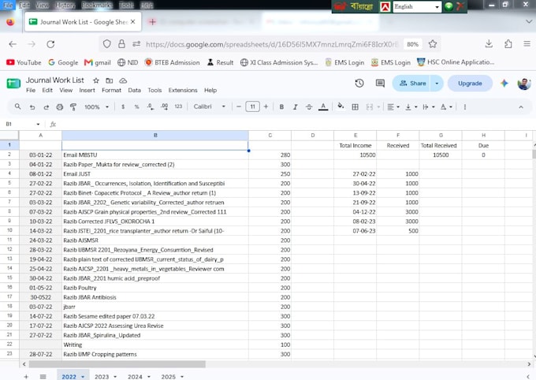
Task: Switch to the 2023 sheet tab
Action: (x=102, y=376)
